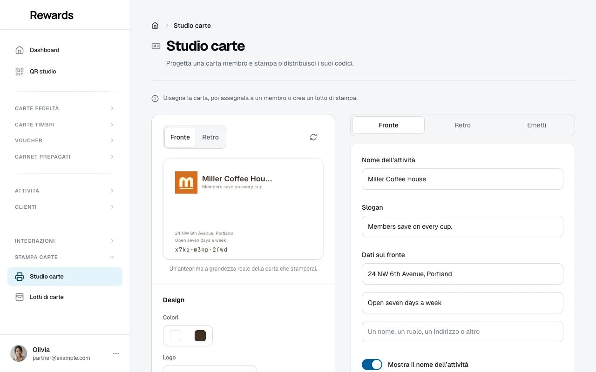The width and height of the screenshot is (596, 372).
Task: Open the user menu three dots
Action: 116,353
